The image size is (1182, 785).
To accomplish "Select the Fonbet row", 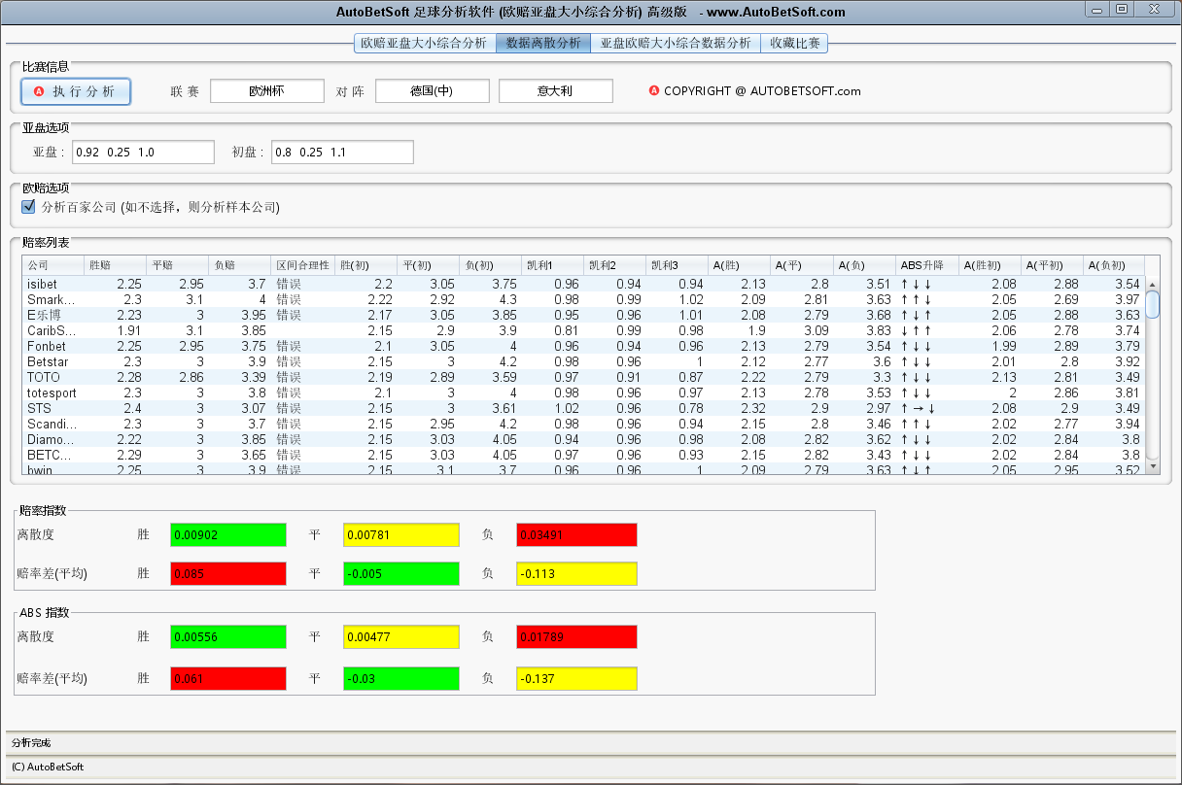I will point(583,346).
